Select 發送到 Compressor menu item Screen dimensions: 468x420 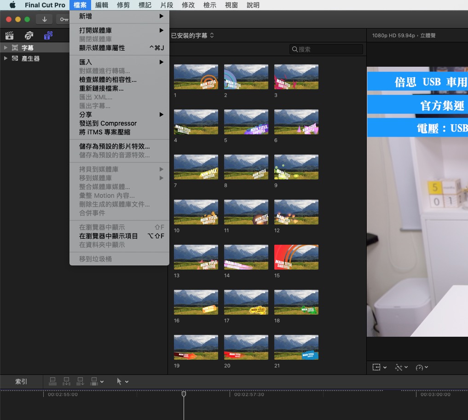point(108,123)
